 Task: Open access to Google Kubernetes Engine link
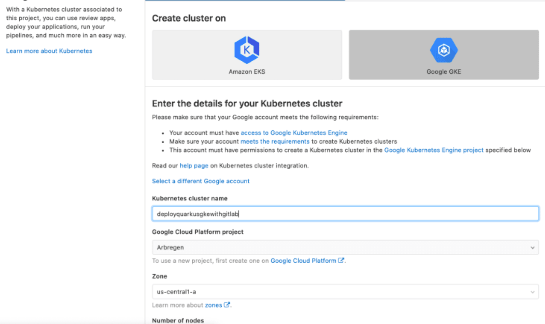click(x=294, y=133)
